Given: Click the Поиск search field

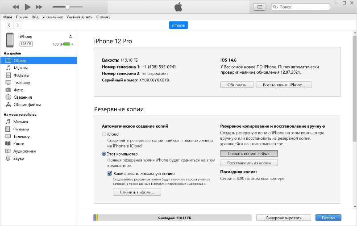Looking at the screenshot, I should tap(300, 7).
